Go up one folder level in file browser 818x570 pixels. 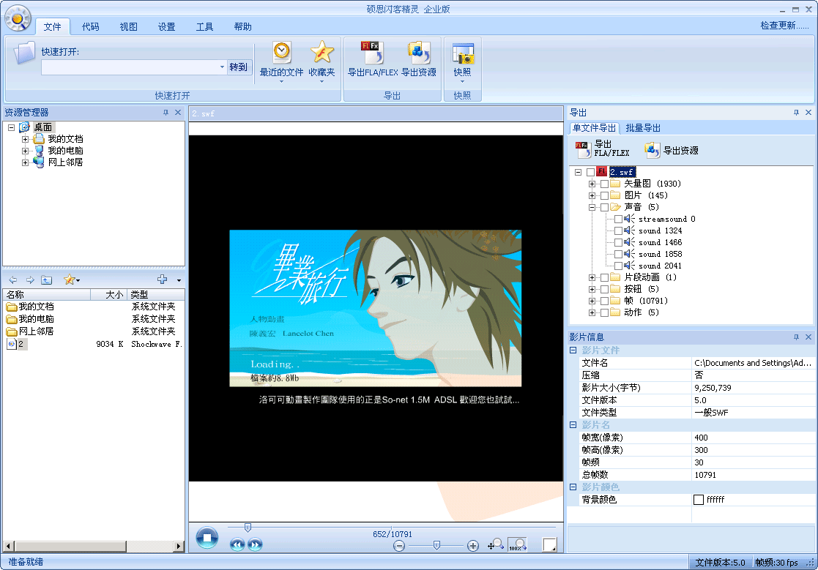pos(47,280)
